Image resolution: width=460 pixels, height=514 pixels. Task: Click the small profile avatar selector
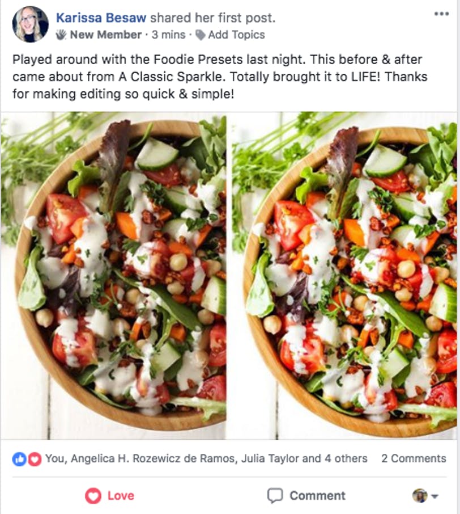[420, 496]
